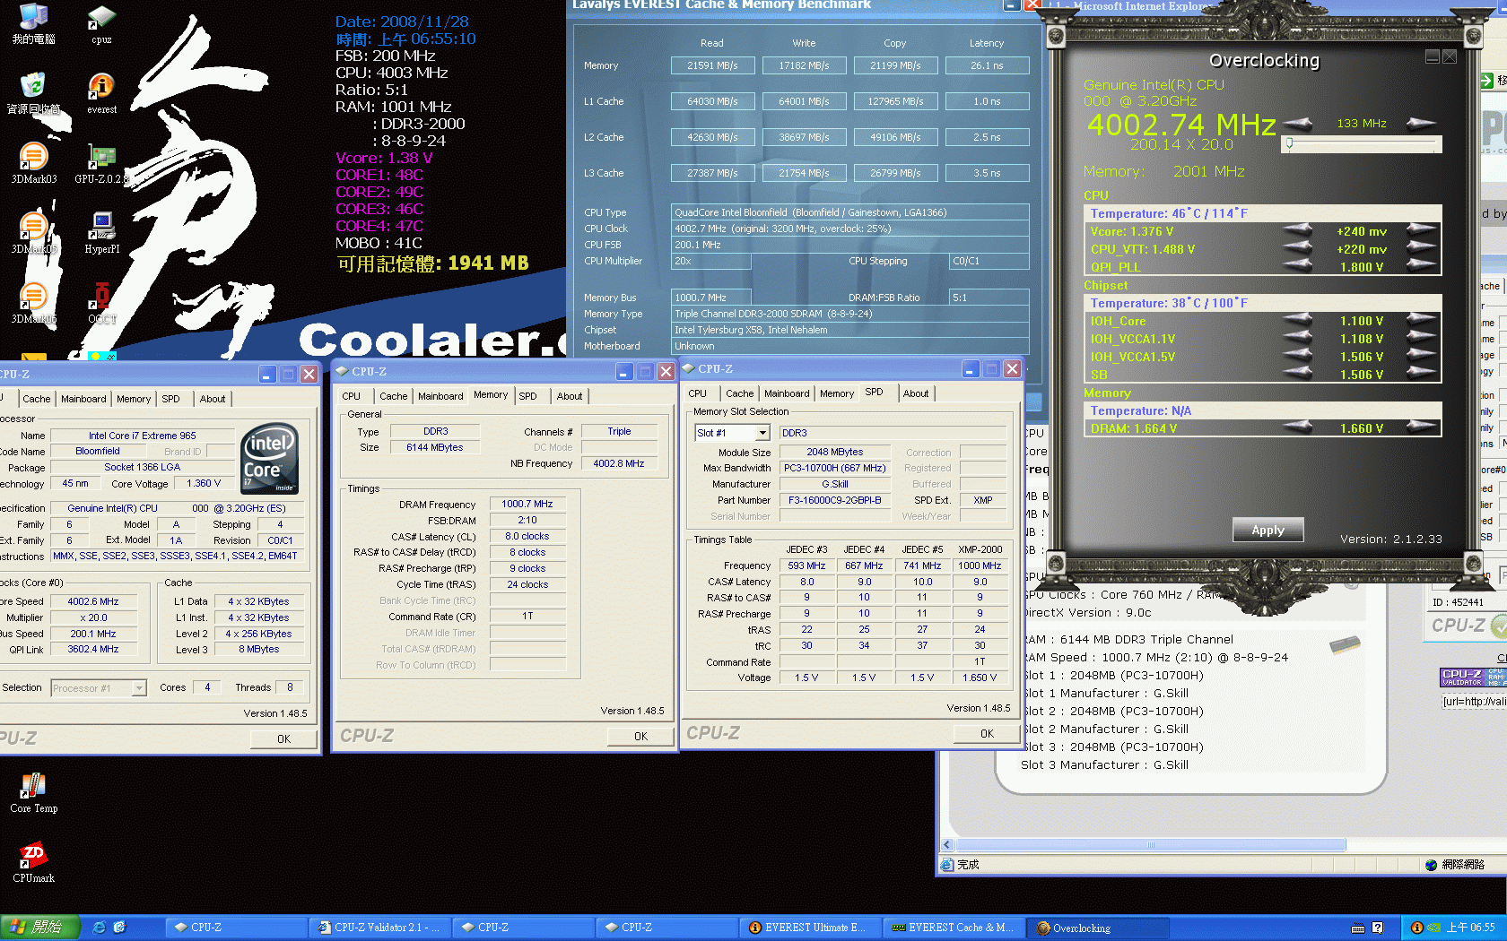Increase IOH_Core voltage with right arrow

(x=1421, y=321)
